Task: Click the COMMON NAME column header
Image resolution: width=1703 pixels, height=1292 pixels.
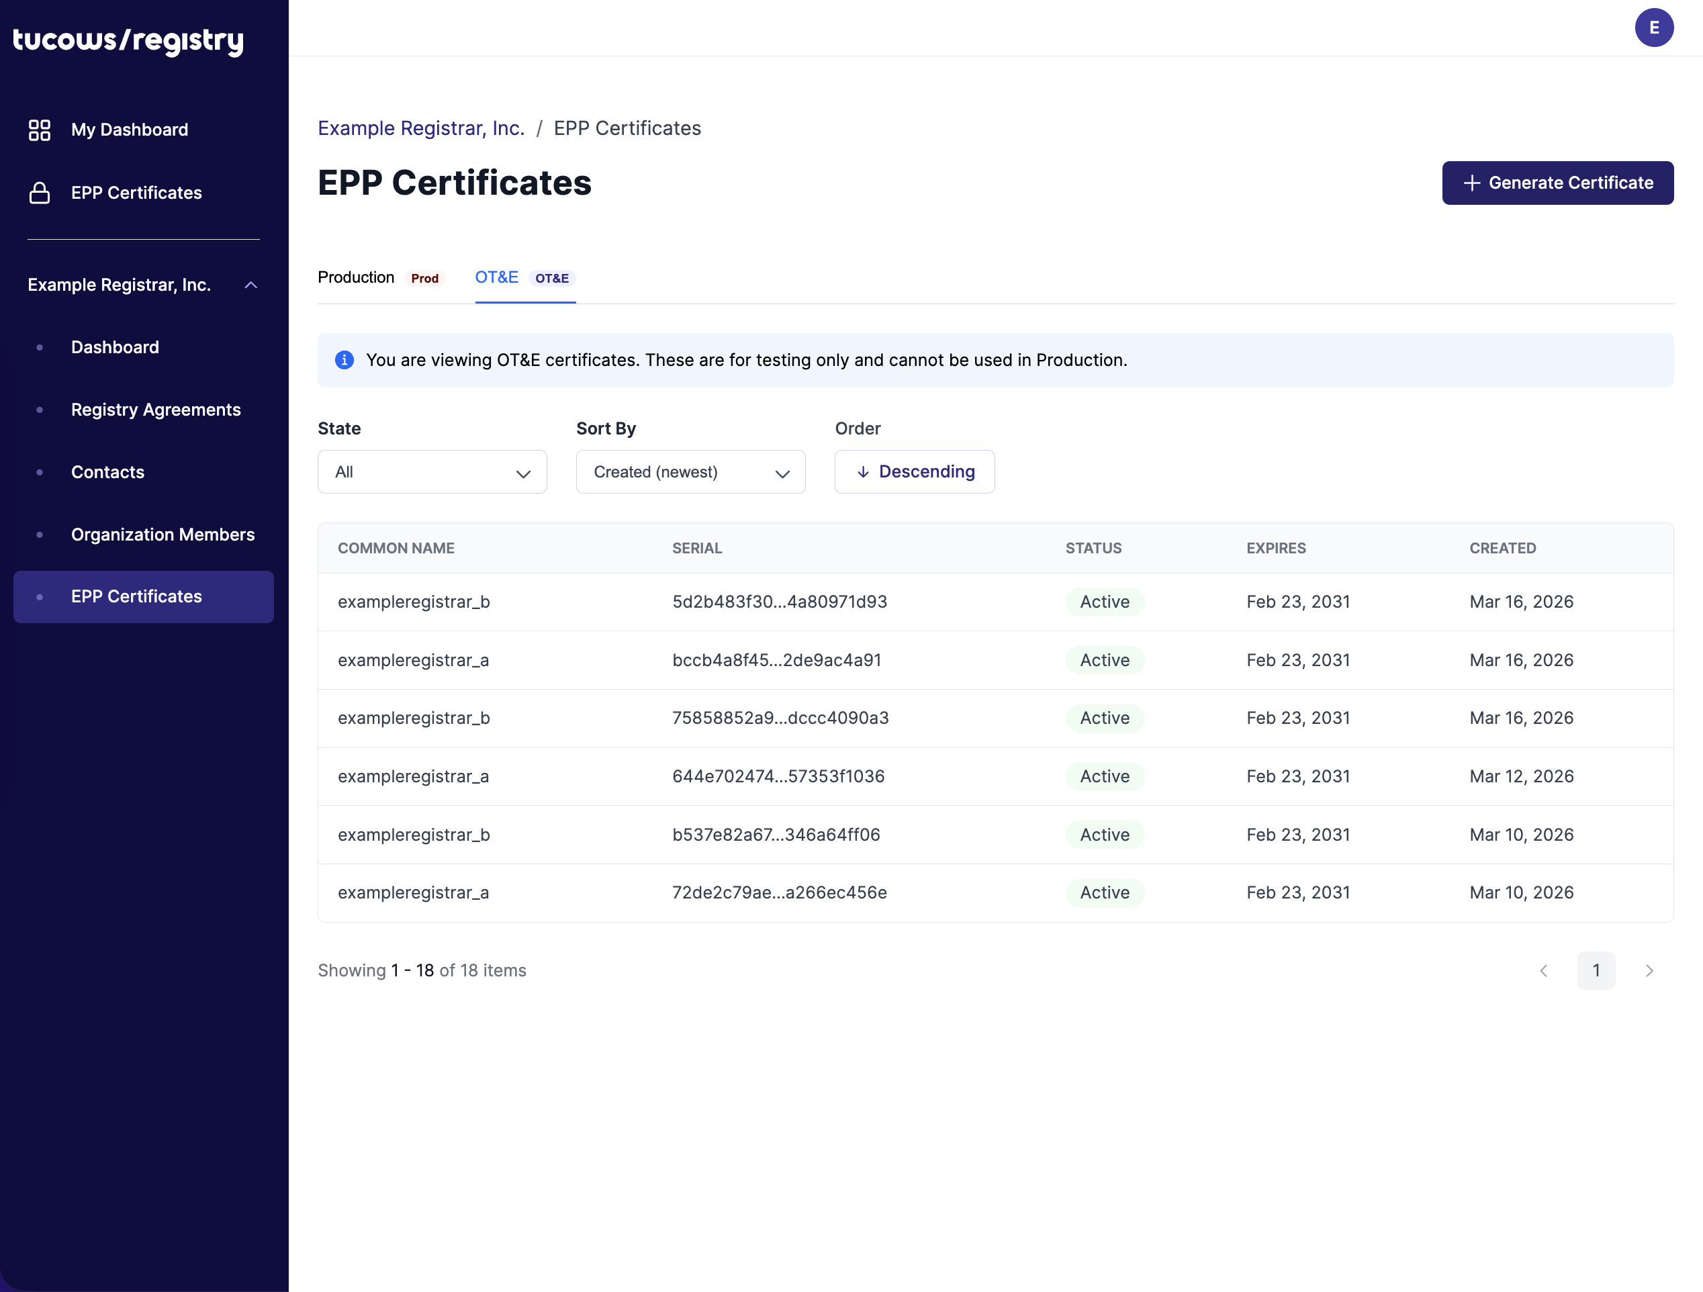Action: click(x=396, y=548)
